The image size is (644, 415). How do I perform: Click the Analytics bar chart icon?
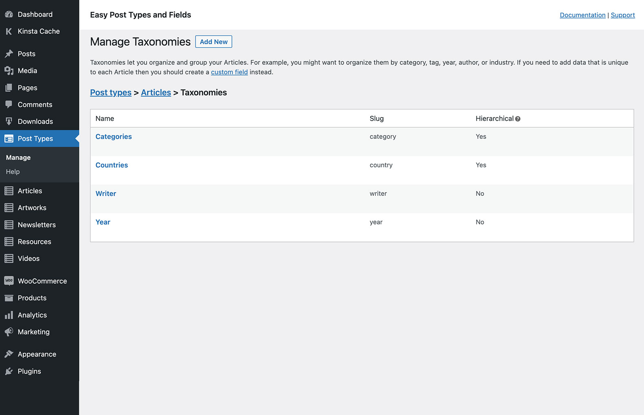click(9, 315)
